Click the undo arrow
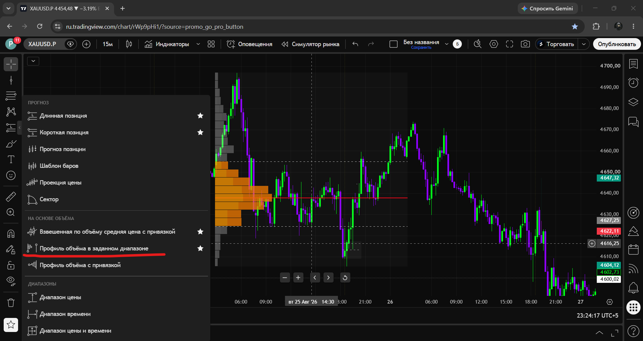The image size is (643, 341). 355,44
